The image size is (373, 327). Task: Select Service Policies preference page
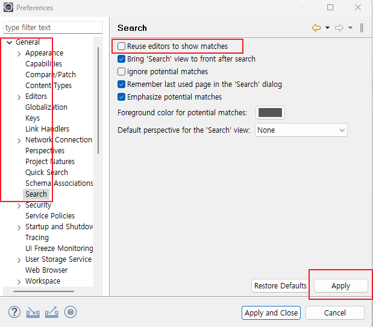tap(50, 216)
